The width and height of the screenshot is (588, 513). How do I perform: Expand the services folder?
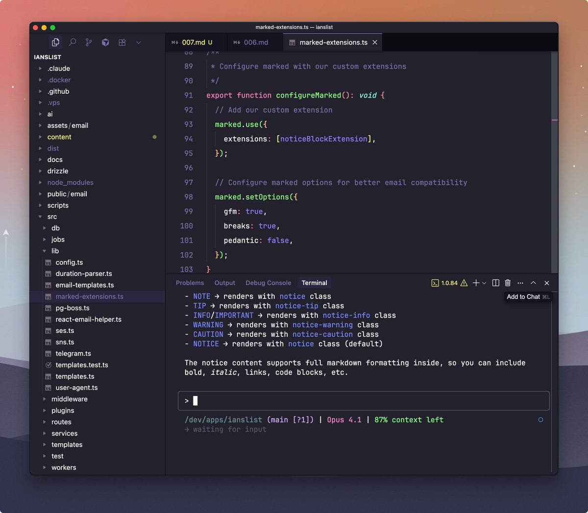97,434
